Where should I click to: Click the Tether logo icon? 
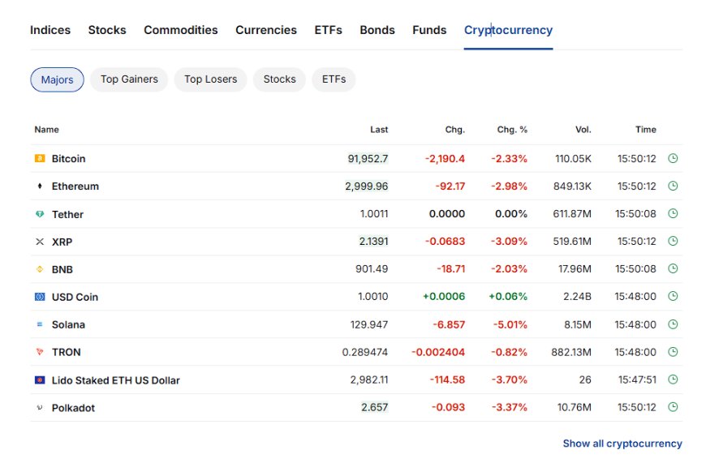tap(40, 214)
